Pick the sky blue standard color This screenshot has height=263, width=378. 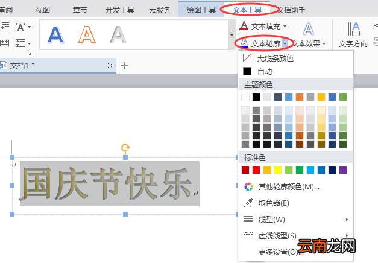click(310, 170)
